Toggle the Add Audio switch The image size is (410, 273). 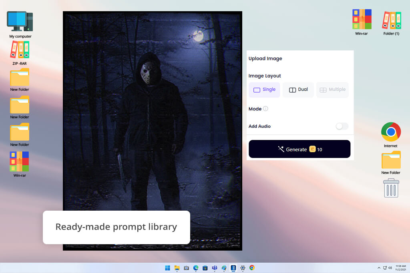pyautogui.click(x=342, y=126)
